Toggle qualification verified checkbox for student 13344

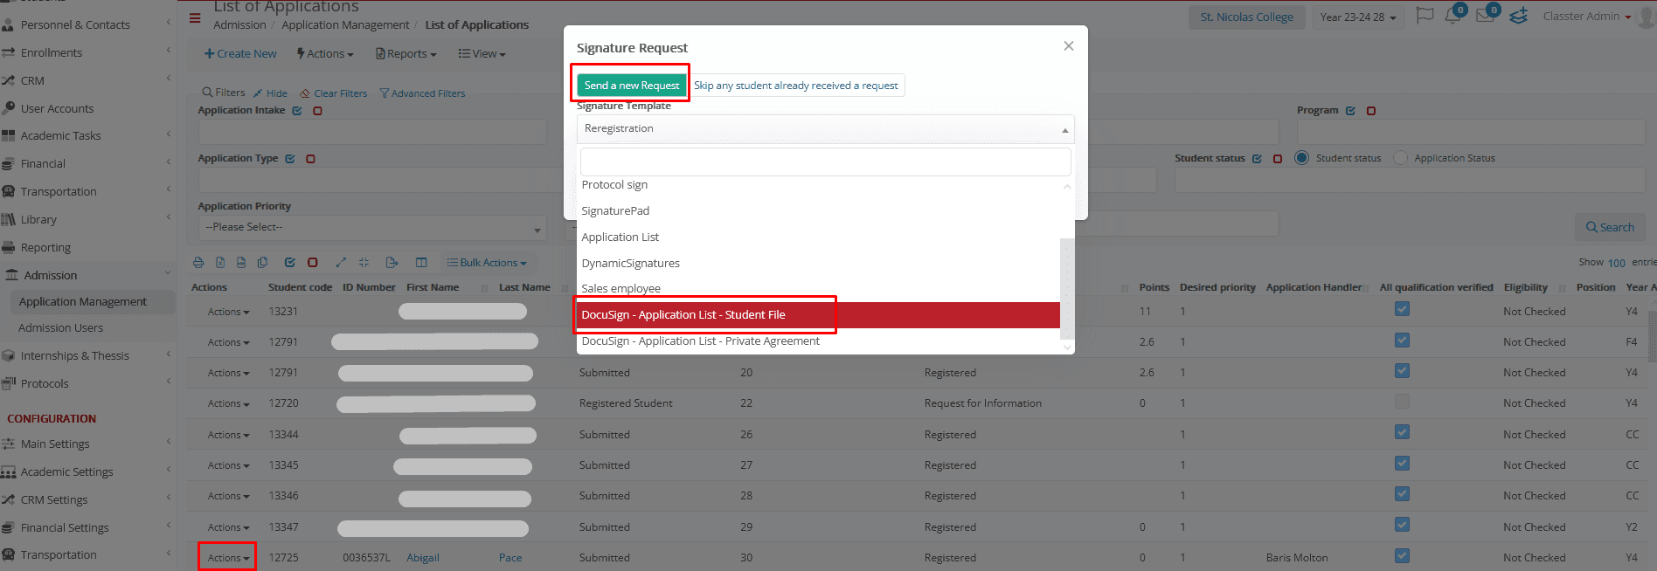(1402, 432)
